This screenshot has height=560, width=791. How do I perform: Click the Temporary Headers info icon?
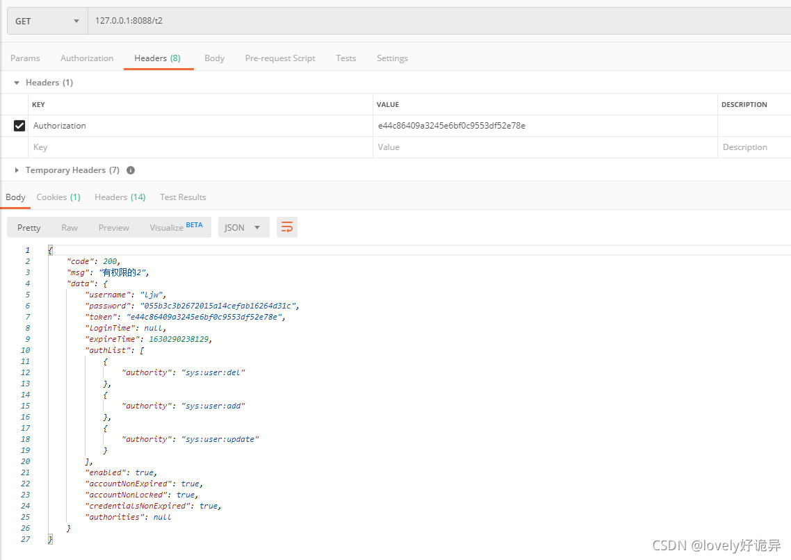tap(131, 170)
